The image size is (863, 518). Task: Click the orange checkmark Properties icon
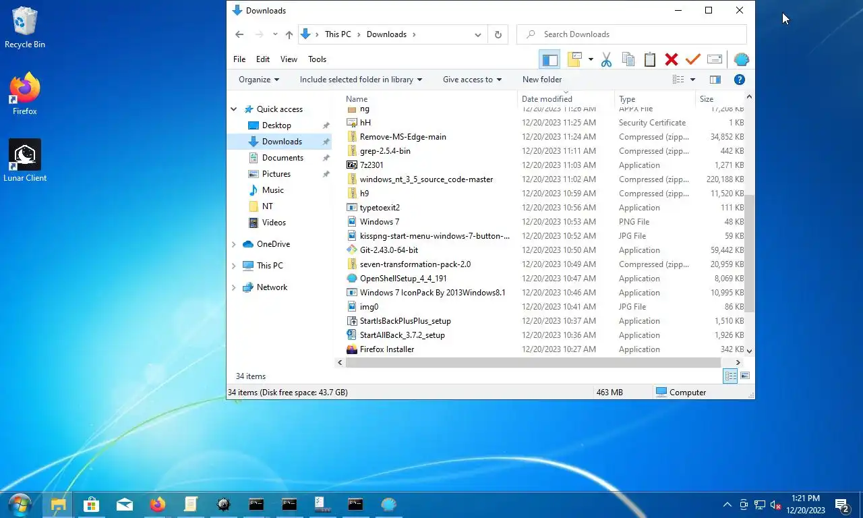(692, 59)
